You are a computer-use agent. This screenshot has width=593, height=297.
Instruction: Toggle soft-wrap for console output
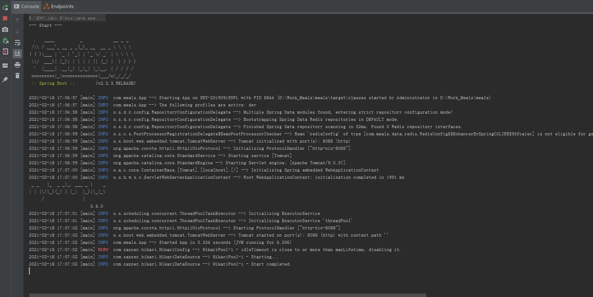coord(17,43)
